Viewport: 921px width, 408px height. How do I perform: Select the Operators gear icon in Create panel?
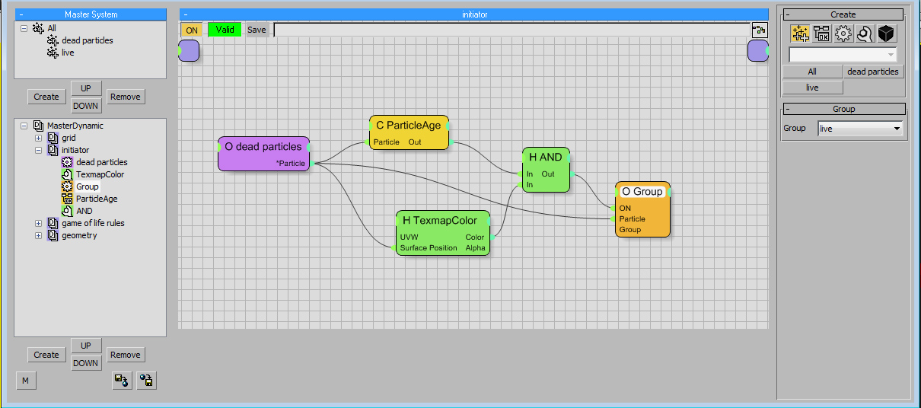pos(843,33)
